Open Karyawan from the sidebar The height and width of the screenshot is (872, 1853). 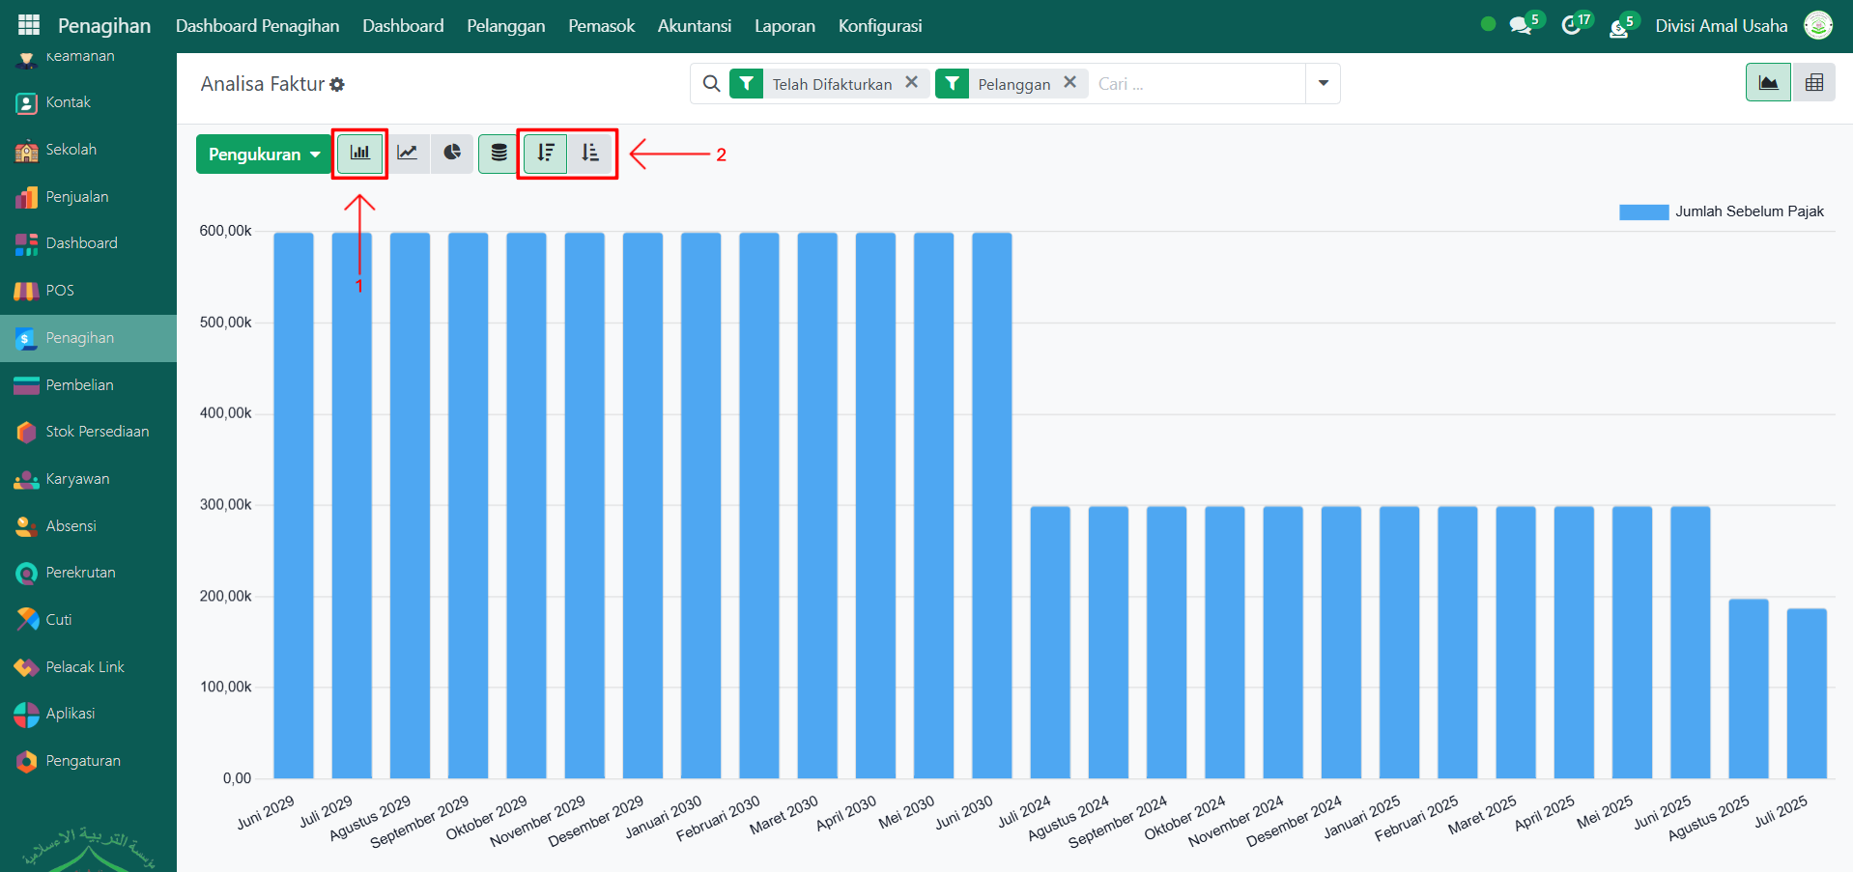click(77, 479)
